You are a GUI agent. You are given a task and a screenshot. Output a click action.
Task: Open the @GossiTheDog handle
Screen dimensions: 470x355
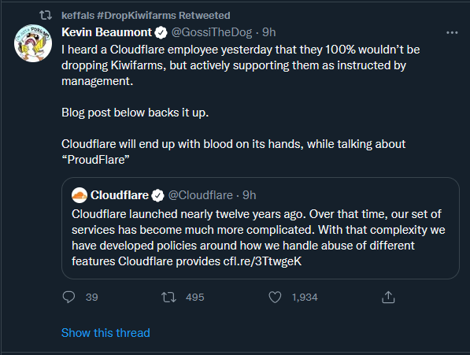pos(211,32)
